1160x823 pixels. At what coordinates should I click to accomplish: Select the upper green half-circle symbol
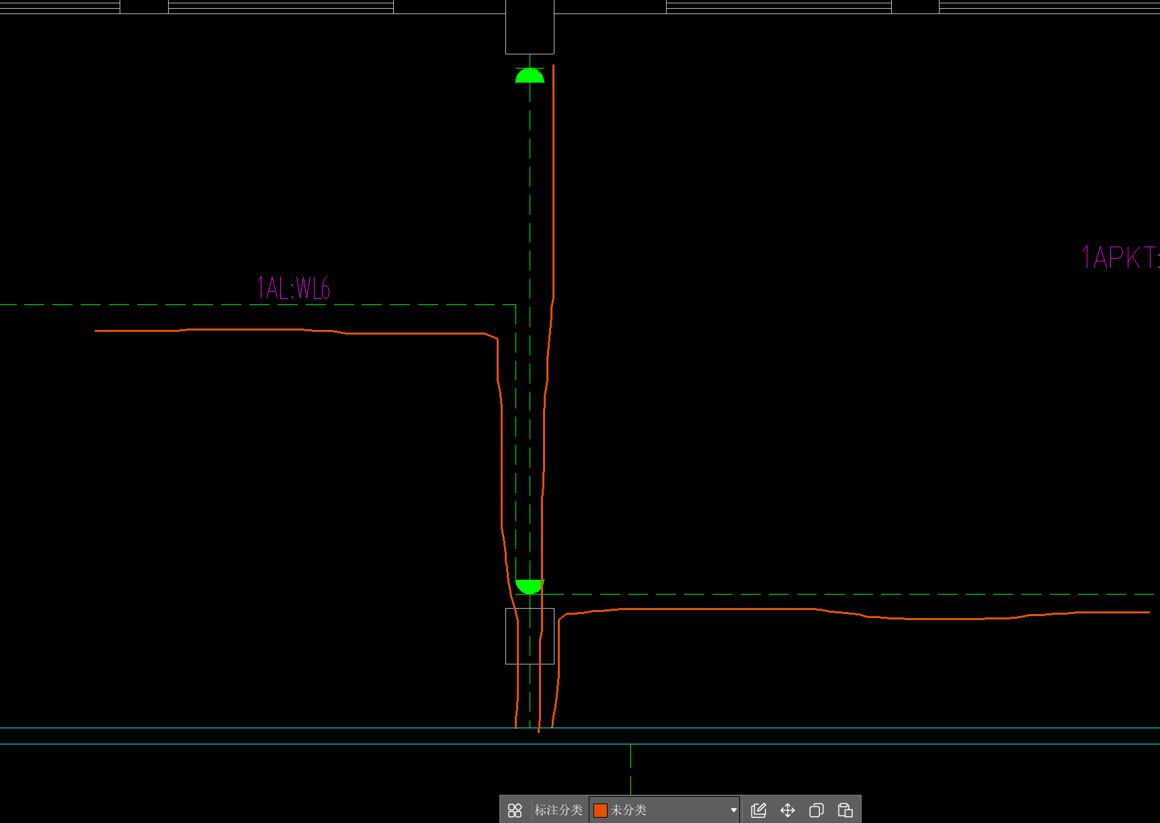530,76
